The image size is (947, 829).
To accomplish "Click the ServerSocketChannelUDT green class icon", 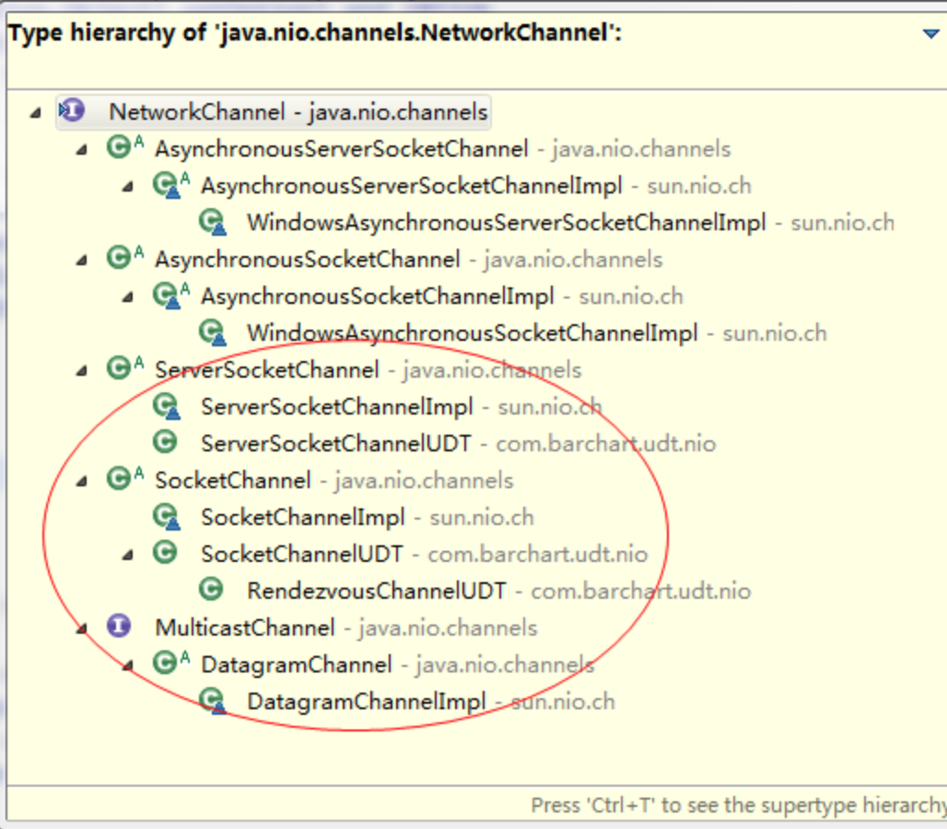I will [x=168, y=442].
